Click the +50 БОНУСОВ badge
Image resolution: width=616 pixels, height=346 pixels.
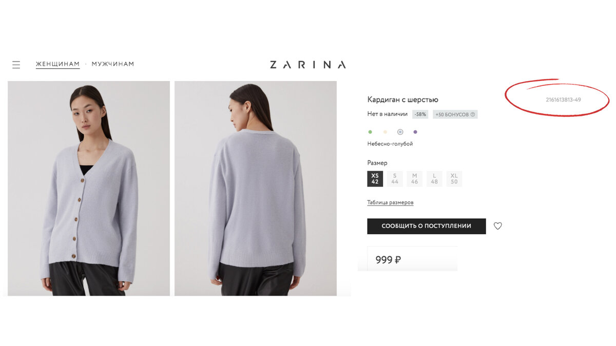(455, 114)
